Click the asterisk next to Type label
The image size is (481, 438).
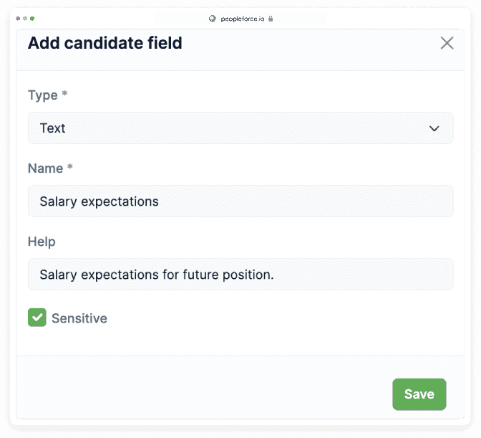coord(64,94)
